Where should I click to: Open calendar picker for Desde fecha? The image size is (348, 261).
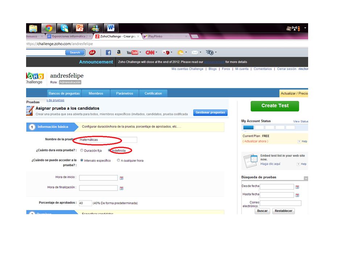(x=297, y=187)
